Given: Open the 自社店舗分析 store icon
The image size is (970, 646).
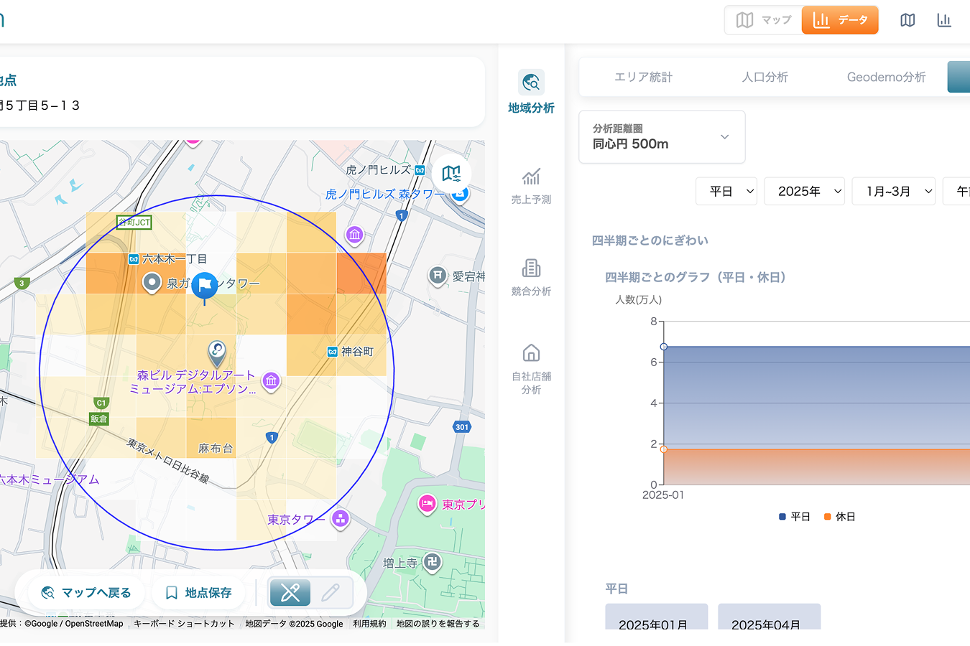Looking at the screenshot, I should (531, 353).
